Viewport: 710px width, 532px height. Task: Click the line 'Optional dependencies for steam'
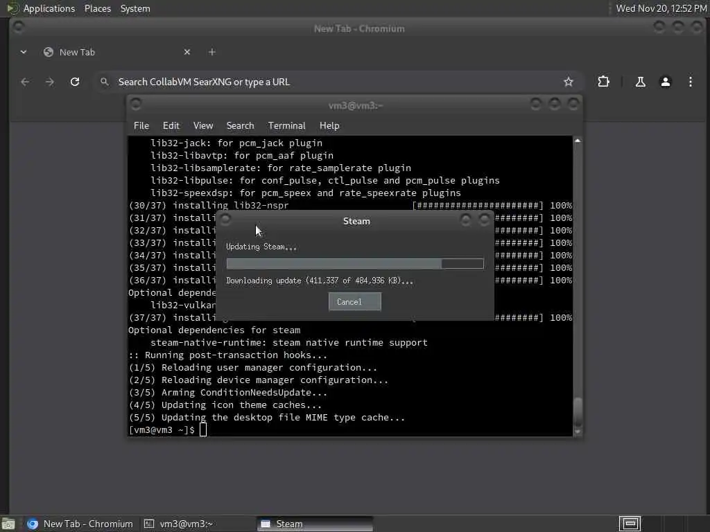click(x=214, y=330)
